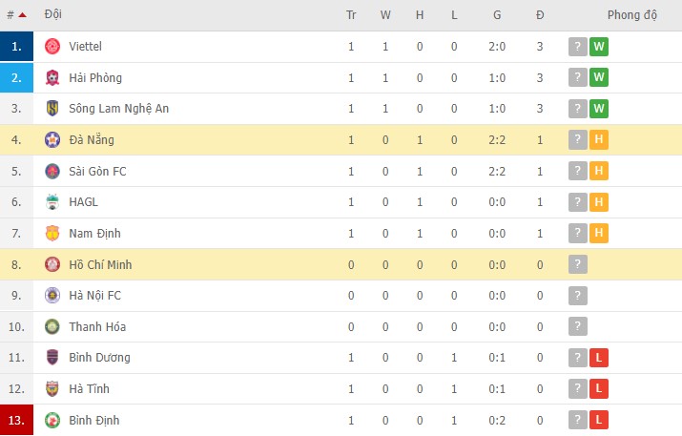Click the Sông Lam Nghệ An crest
The height and width of the screenshot is (436, 682).
click(52, 109)
